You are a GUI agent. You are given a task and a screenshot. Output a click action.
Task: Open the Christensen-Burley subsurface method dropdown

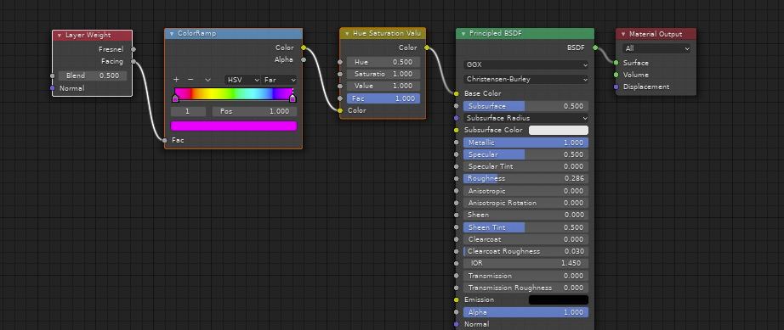coord(526,79)
